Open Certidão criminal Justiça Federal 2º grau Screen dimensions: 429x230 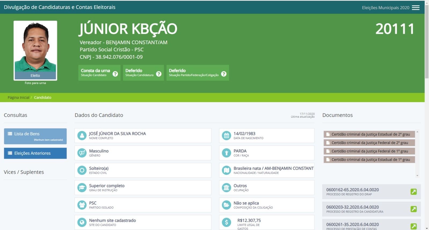pos(369,143)
